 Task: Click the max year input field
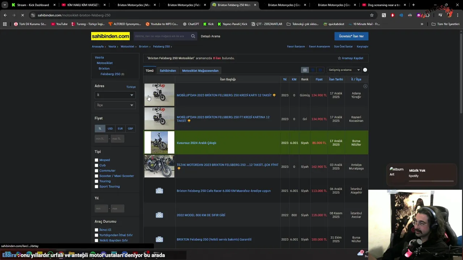[x=118, y=208]
